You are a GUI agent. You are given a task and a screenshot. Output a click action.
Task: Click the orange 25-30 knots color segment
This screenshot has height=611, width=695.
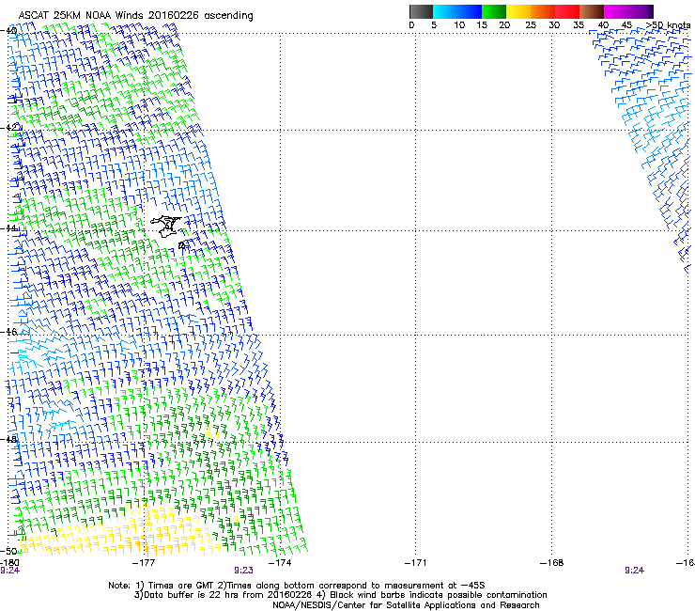[543, 11]
